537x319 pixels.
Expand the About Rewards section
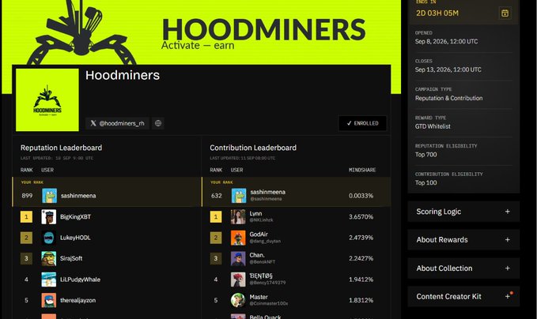point(463,240)
